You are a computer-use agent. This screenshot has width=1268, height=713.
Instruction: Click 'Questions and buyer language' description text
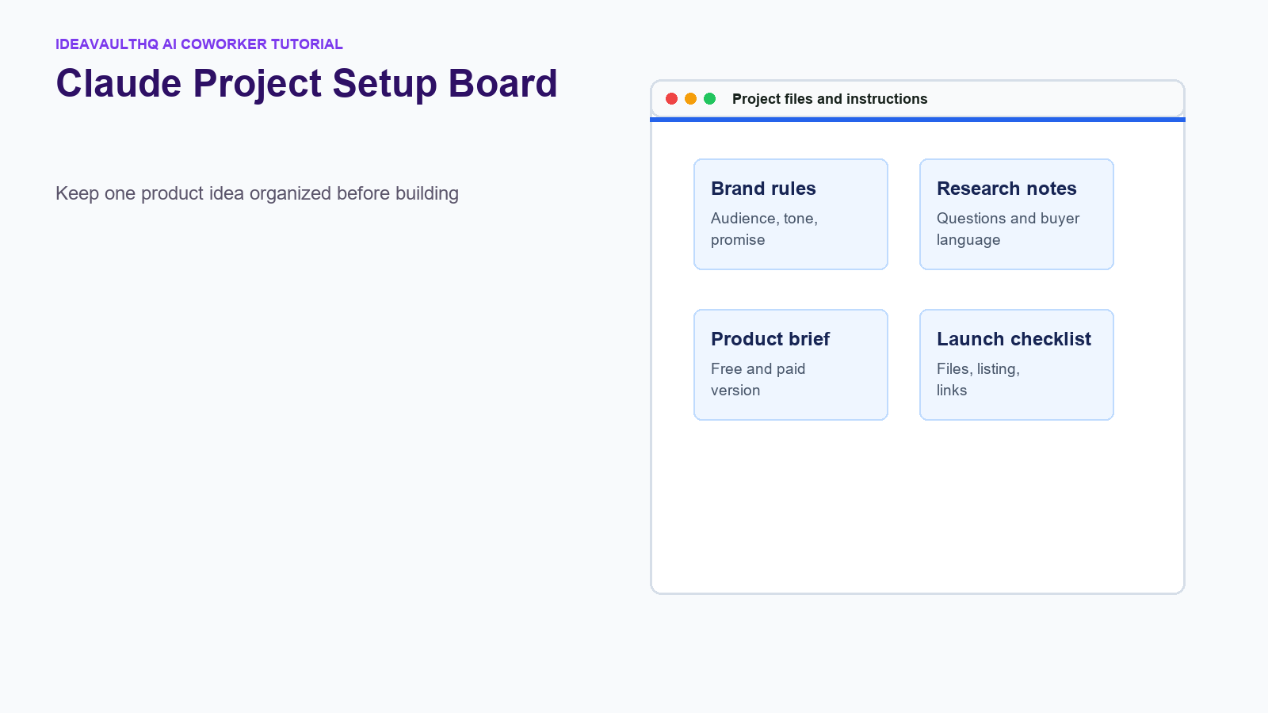coord(1008,229)
